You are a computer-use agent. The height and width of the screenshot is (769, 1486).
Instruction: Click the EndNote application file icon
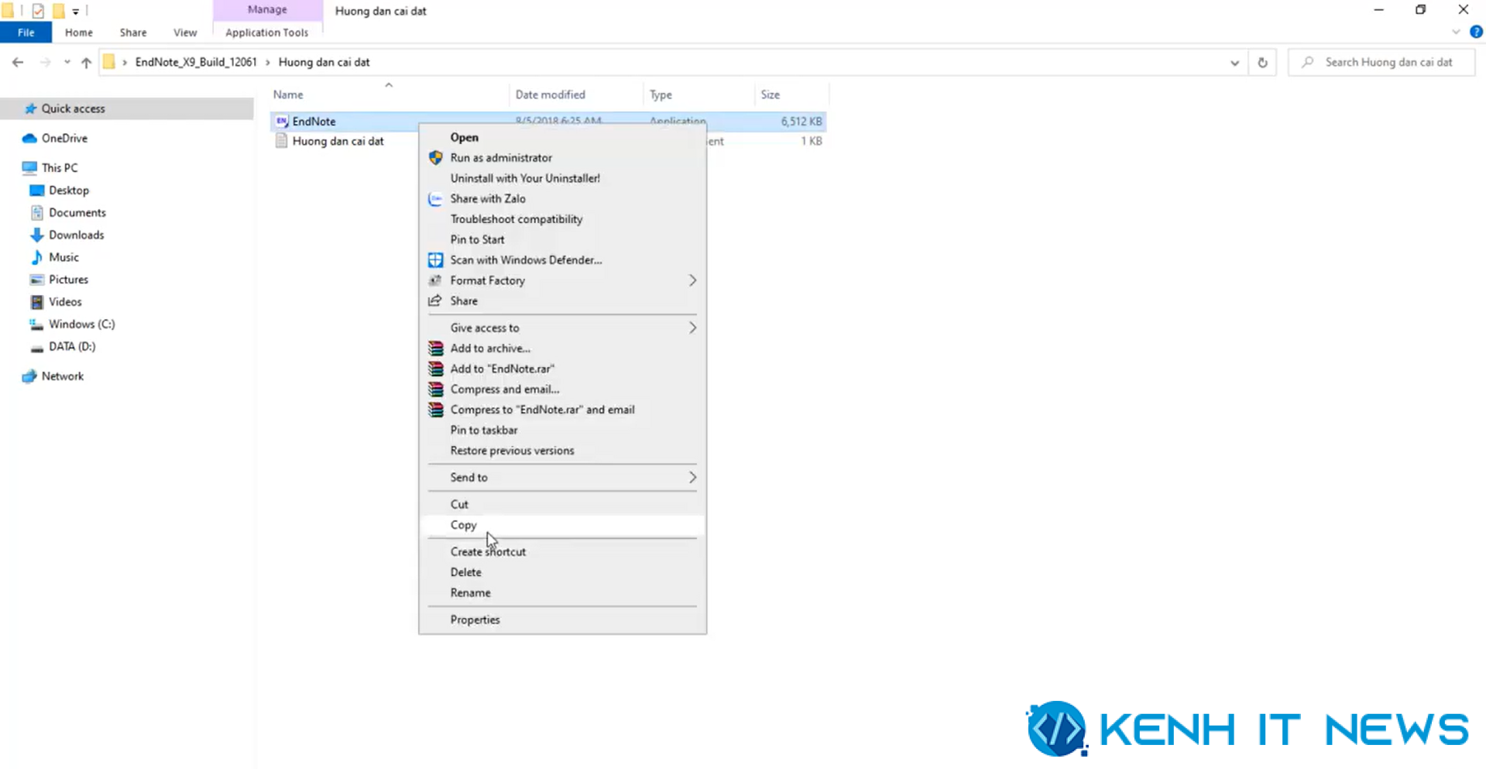click(x=282, y=122)
